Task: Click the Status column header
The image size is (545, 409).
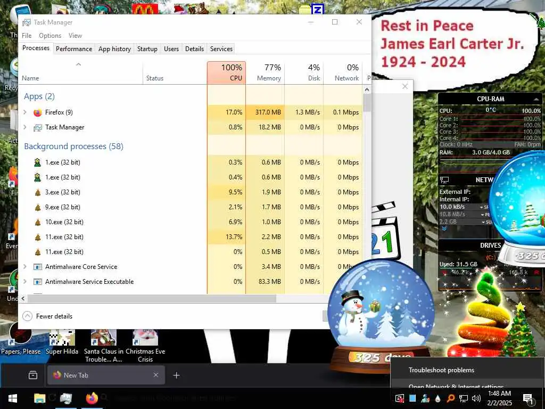Action: [x=175, y=72]
